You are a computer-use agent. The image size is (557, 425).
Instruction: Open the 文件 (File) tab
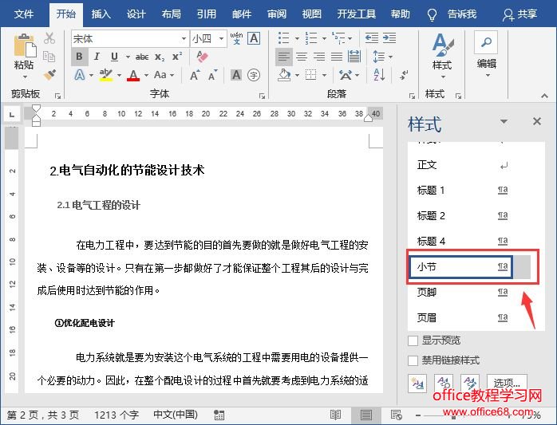[x=24, y=14]
